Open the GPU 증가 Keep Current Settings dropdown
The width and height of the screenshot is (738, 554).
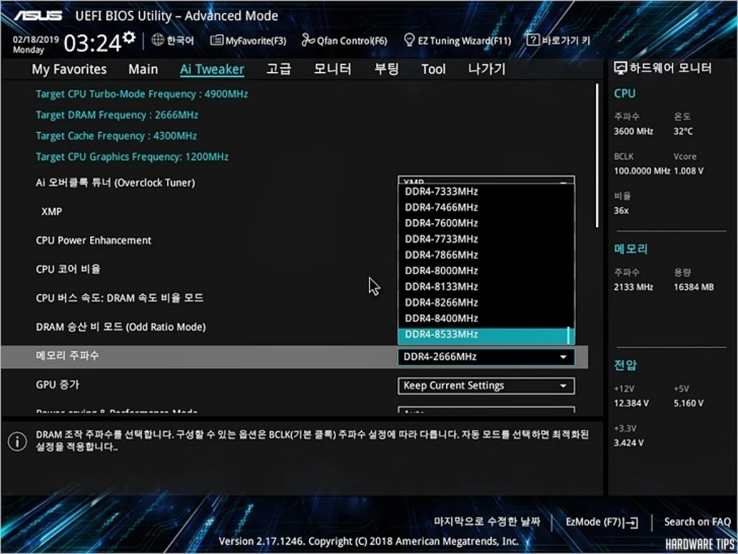tap(486, 386)
